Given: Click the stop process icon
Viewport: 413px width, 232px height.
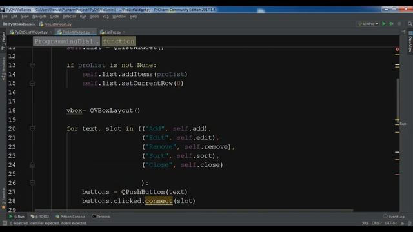Looking at the screenshot, I should point(399,24).
